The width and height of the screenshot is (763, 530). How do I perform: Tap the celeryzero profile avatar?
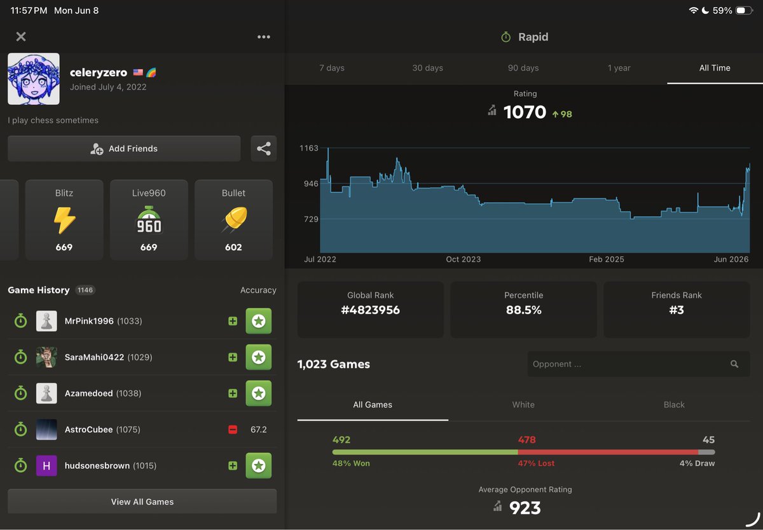pyautogui.click(x=34, y=79)
